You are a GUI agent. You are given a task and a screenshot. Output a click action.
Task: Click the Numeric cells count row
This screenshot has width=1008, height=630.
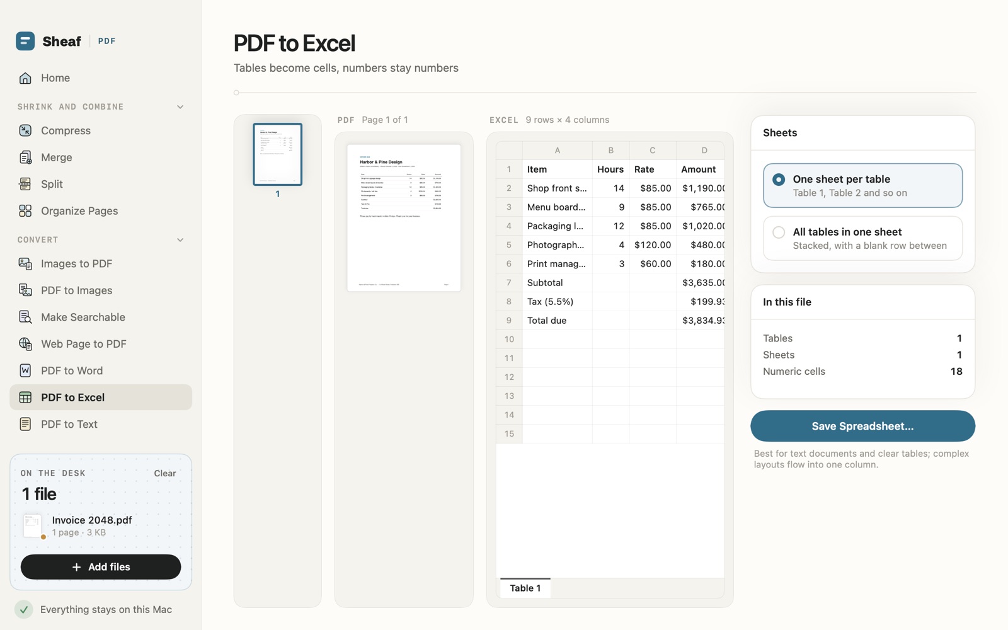point(862,372)
